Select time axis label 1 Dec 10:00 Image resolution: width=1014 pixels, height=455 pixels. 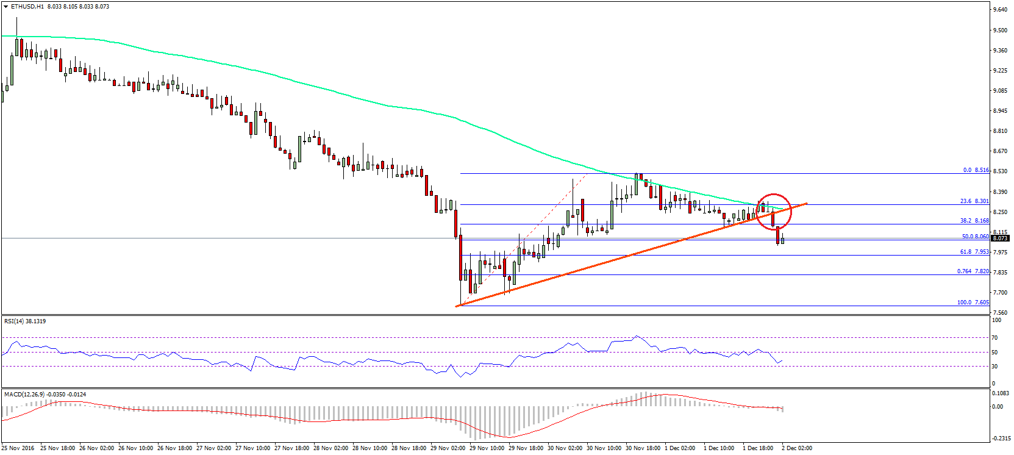click(719, 448)
